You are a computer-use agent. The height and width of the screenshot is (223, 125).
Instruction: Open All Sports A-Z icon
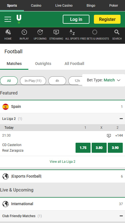pos(72,32)
